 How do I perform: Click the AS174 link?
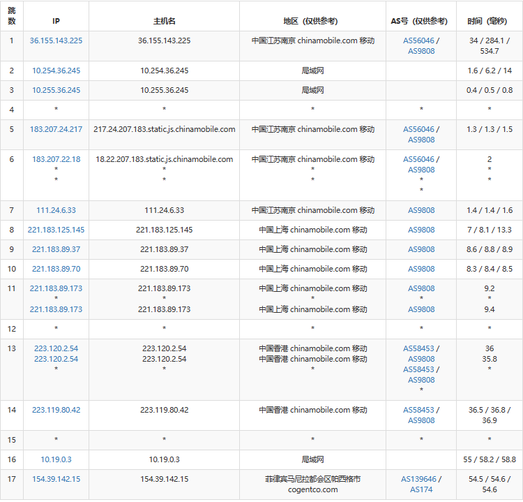pos(421,489)
